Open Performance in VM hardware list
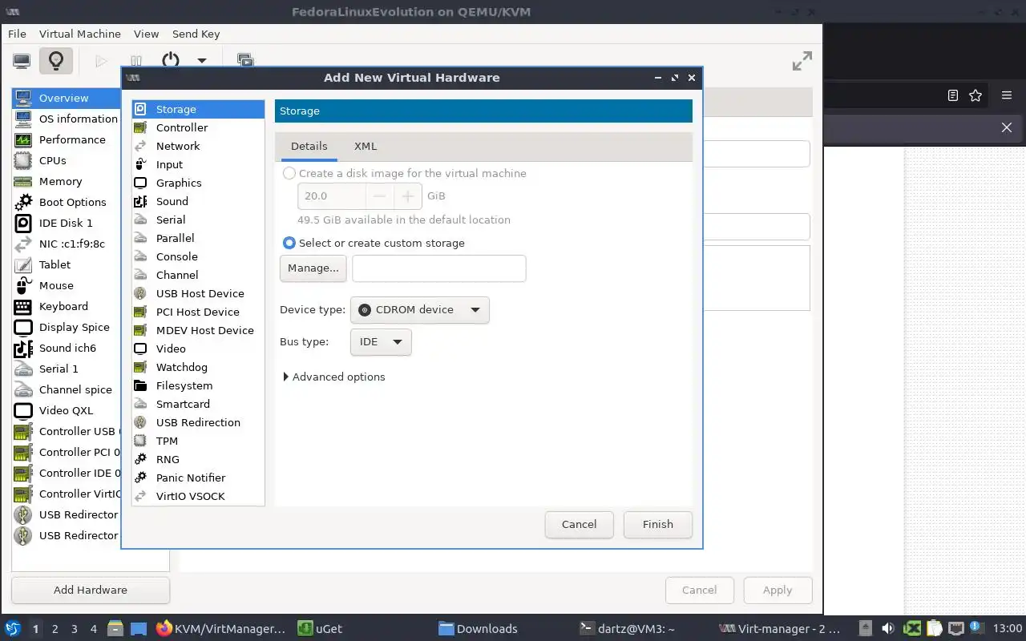The image size is (1026, 641). point(67,139)
